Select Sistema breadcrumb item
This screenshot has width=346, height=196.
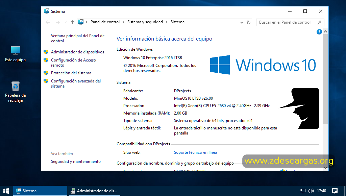pos(177,22)
